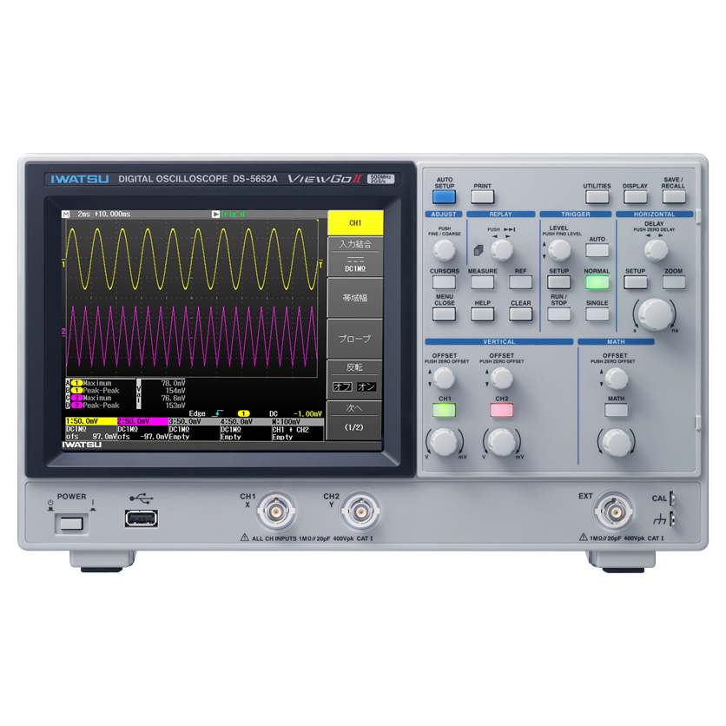Open the UTILITIES menu button
This screenshot has width=726, height=726.
(597, 197)
